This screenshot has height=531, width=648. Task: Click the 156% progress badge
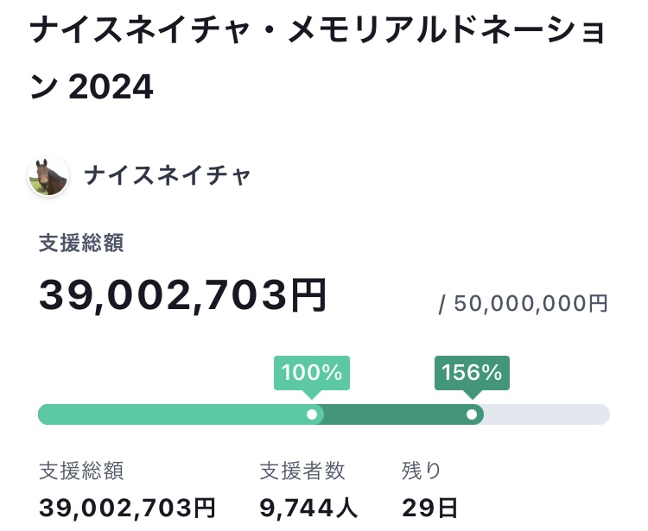point(472,373)
